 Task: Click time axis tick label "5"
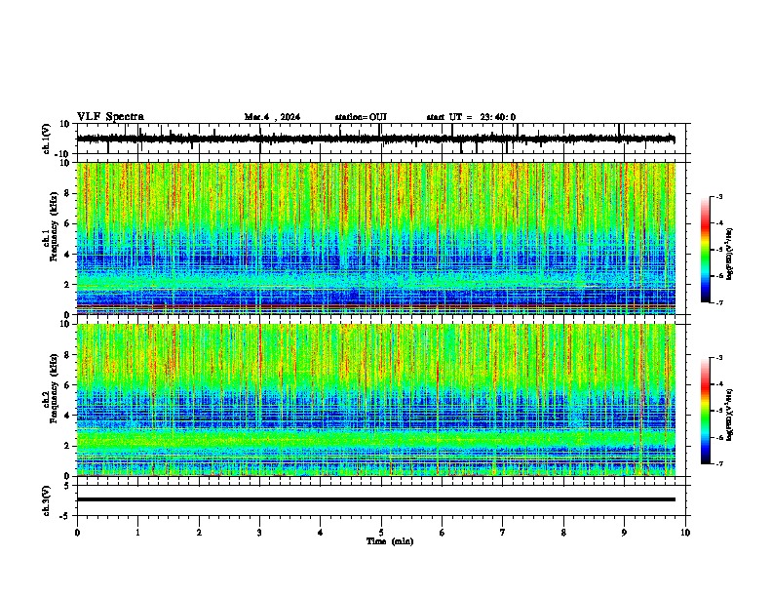(x=381, y=533)
